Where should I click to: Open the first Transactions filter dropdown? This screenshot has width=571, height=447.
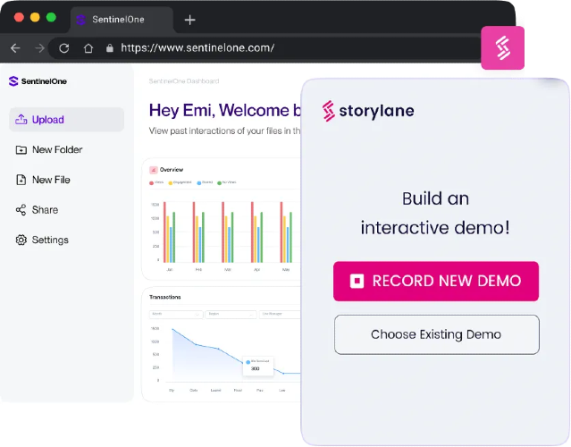coord(176,314)
